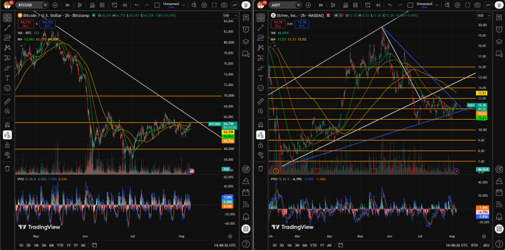Click the replay rewind icon on BTCUSD toolbar

[x=125, y=5]
